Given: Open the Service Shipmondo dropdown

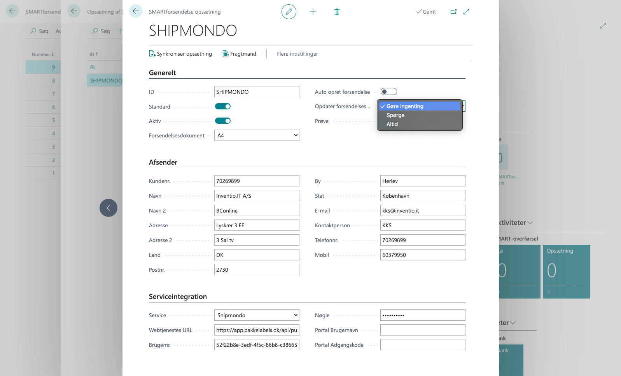Looking at the screenshot, I should pos(257,315).
